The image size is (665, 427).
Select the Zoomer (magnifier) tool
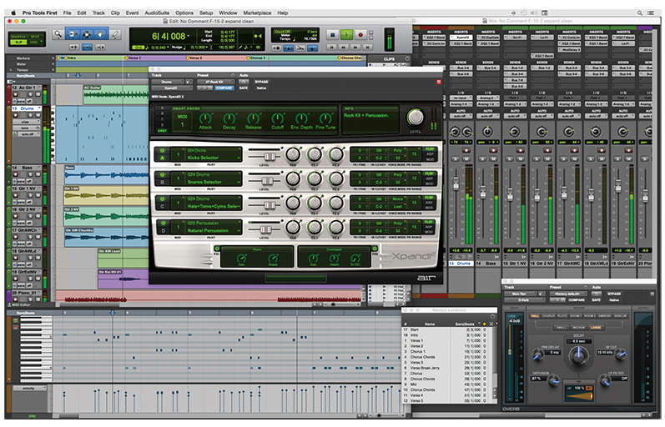[x=58, y=34]
